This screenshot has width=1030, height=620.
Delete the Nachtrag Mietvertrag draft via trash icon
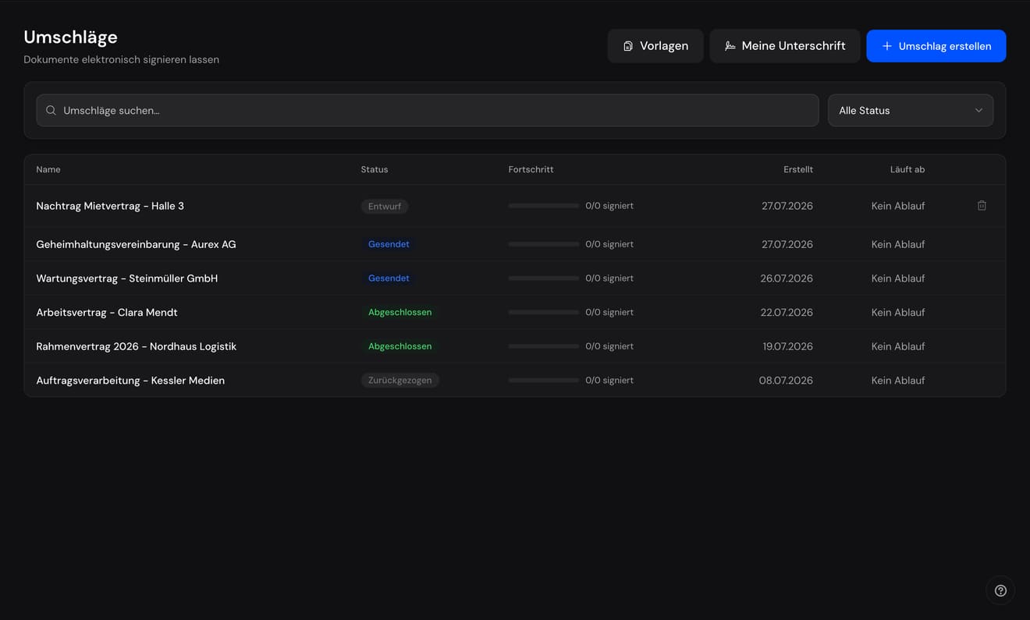click(982, 206)
